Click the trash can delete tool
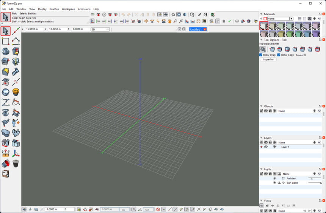Image resolution: width=326 pixels, height=213 pixels. (x=16, y=164)
